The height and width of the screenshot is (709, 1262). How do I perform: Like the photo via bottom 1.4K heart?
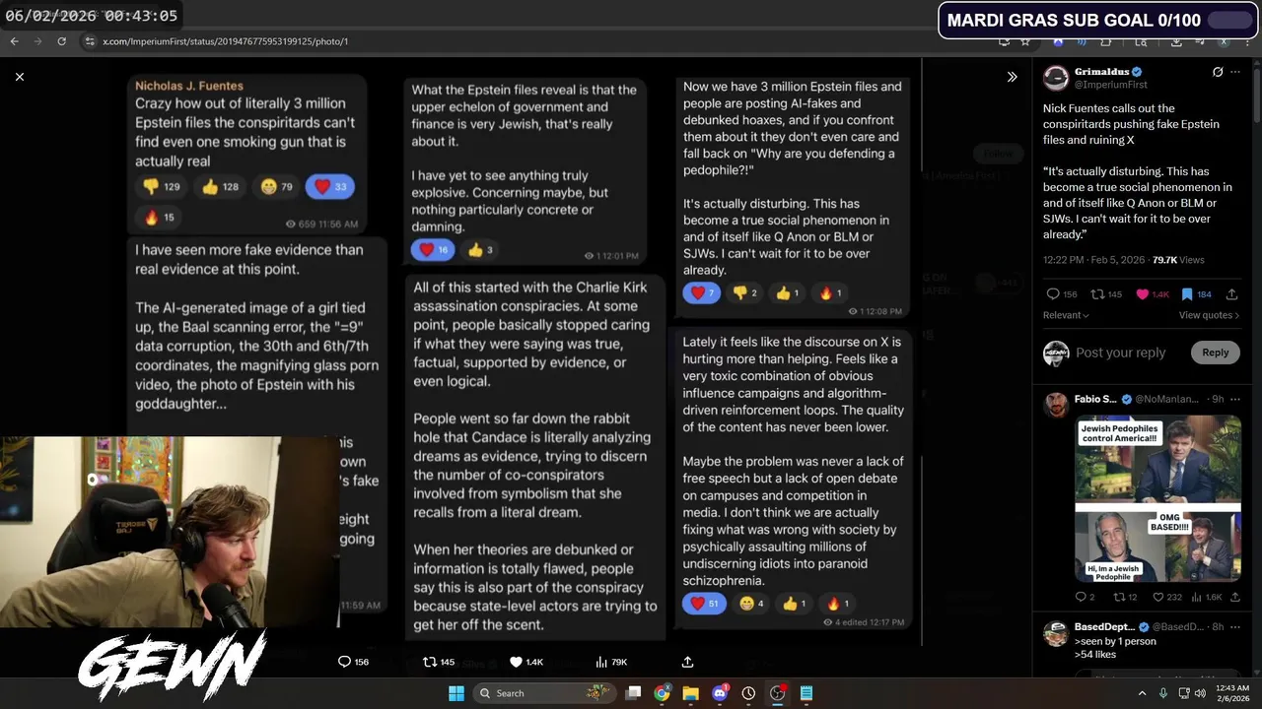tap(516, 662)
